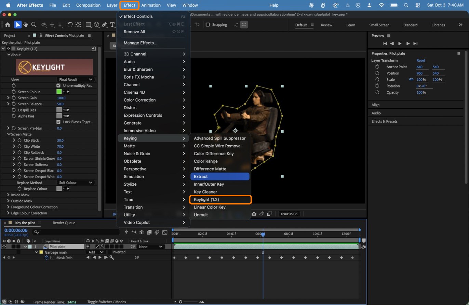Image resolution: width=469 pixels, height=305 pixels.
Task: Open the View dropdown showing Final Result
Action: click(76, 79)
